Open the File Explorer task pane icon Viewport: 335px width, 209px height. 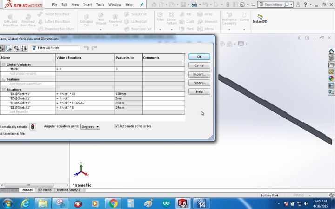click(x=331, y=65)
